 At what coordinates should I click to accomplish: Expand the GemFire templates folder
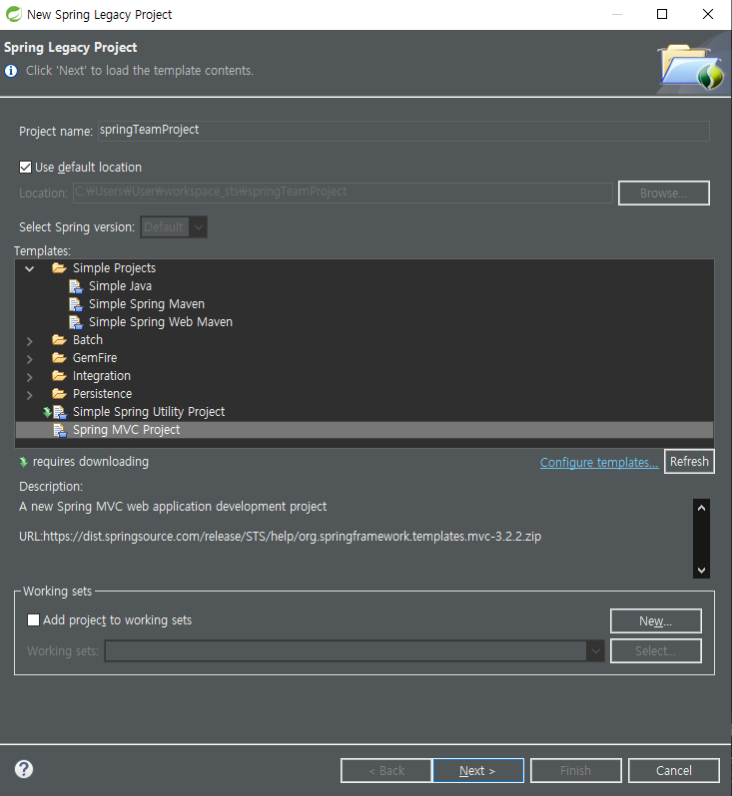[30, 359]
